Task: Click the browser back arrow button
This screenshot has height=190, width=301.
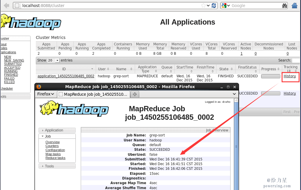Action: pos(6,6)
